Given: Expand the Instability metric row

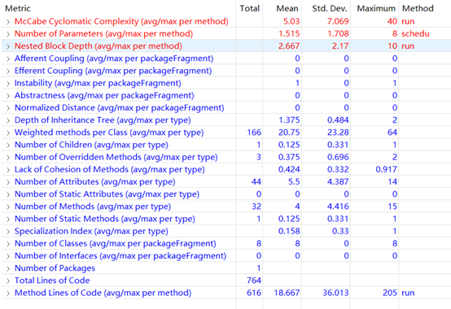Looking at the screenshot, I should 8,83.
